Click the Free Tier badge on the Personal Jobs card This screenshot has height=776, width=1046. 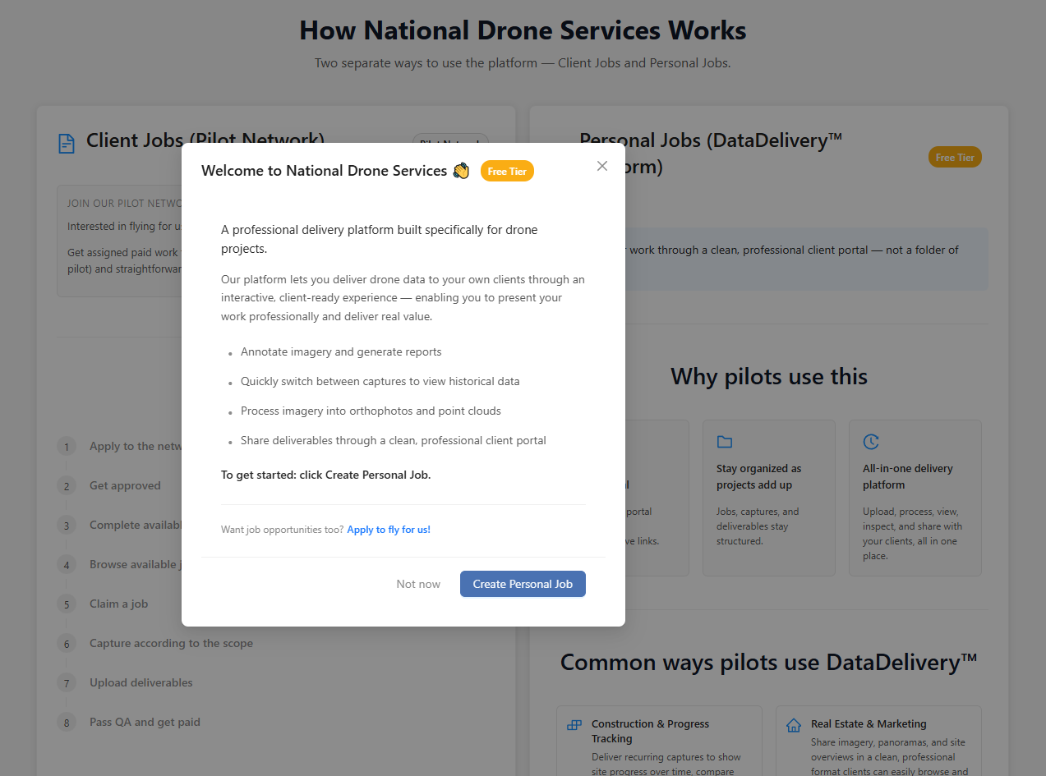[955, 157]
